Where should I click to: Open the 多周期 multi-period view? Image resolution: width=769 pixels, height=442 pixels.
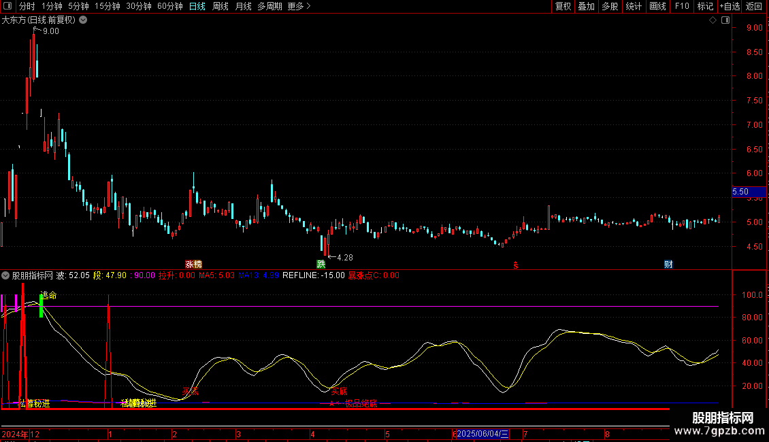pos(269,6)
